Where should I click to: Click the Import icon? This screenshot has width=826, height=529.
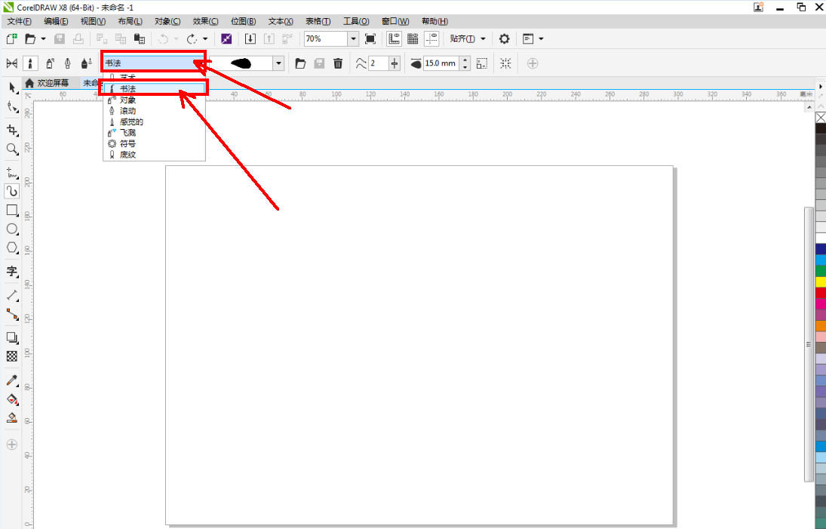tap(250, 38)
